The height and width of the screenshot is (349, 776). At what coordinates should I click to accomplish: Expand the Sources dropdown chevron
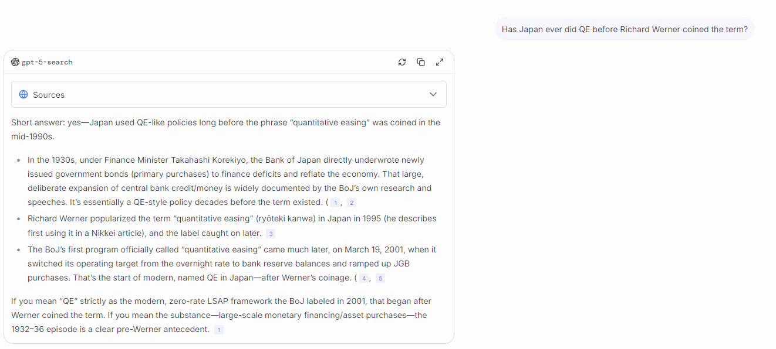[x=433, y=94]
